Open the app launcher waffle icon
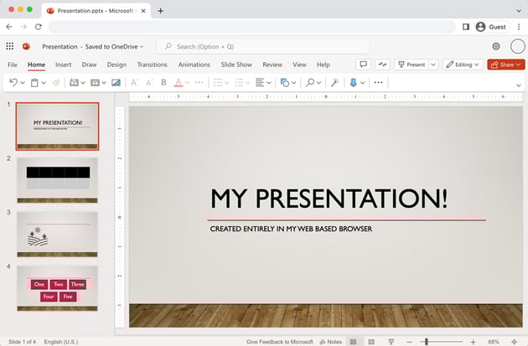The height and width of the screenshot is (346, 528). (x=10, y=47)
